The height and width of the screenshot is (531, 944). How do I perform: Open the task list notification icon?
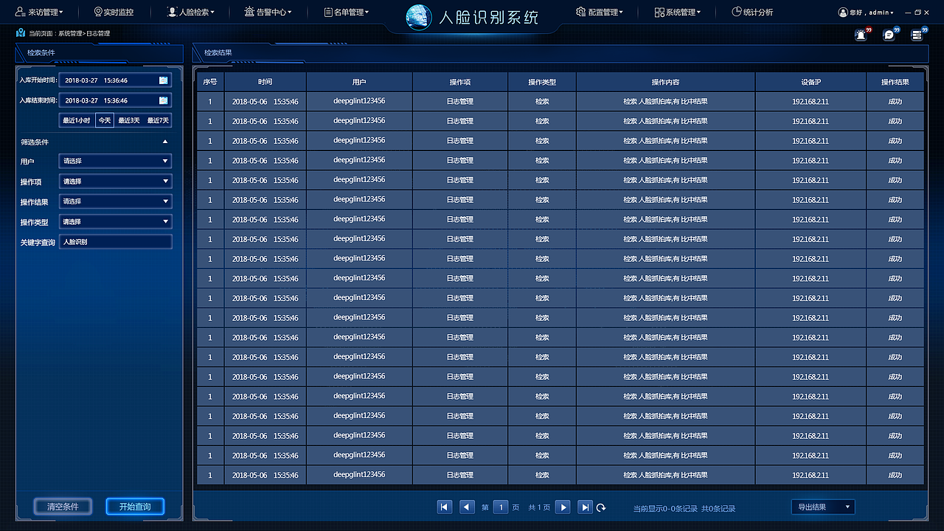(x=917, y=34)
